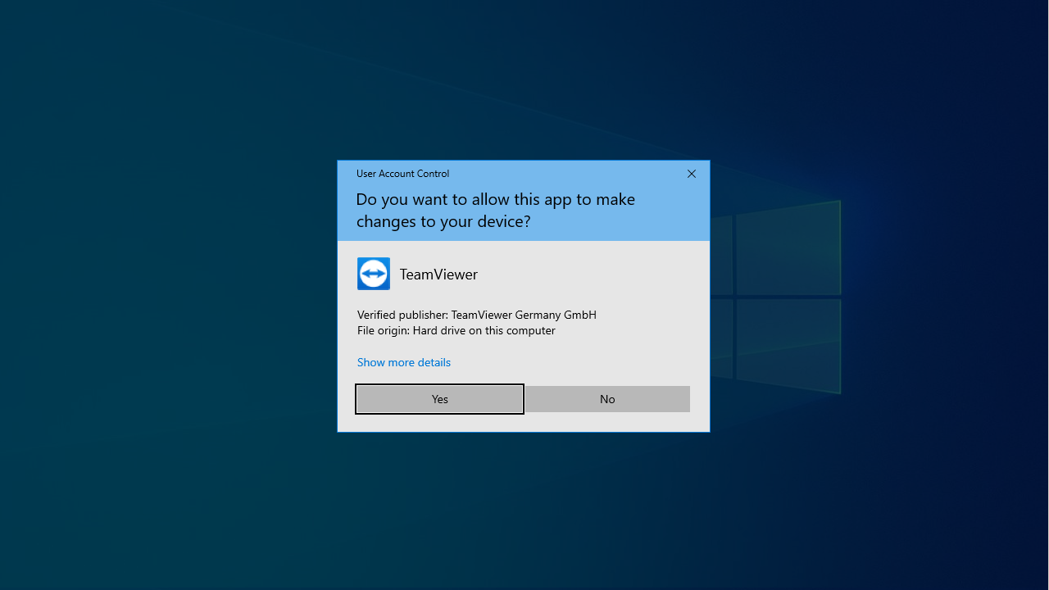This screenshot has height=590, width=1049.
Task: Dismiss the prompt using the X icon
Action: point(692,174)
